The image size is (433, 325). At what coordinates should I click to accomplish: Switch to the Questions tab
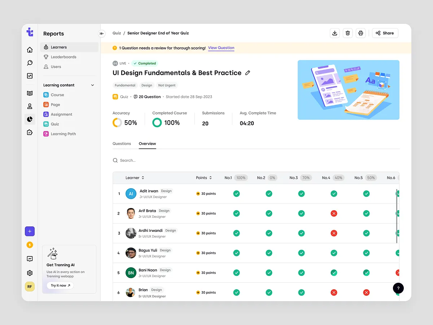[x=122, y=143]
